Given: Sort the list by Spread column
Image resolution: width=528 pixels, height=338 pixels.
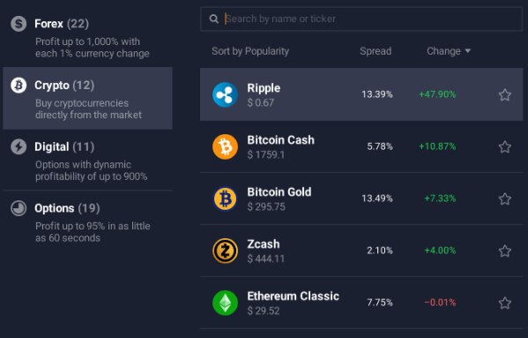Looking at the screenshot, I should pyautogui.click(x=376, y=51).
